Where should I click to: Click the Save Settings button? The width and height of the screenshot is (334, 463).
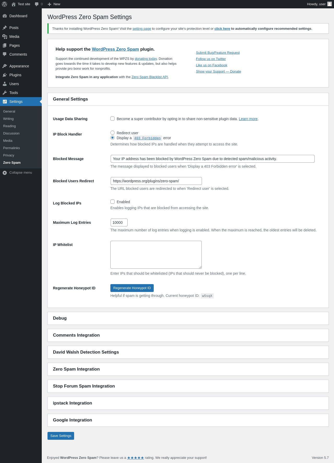tap(61, 436)
